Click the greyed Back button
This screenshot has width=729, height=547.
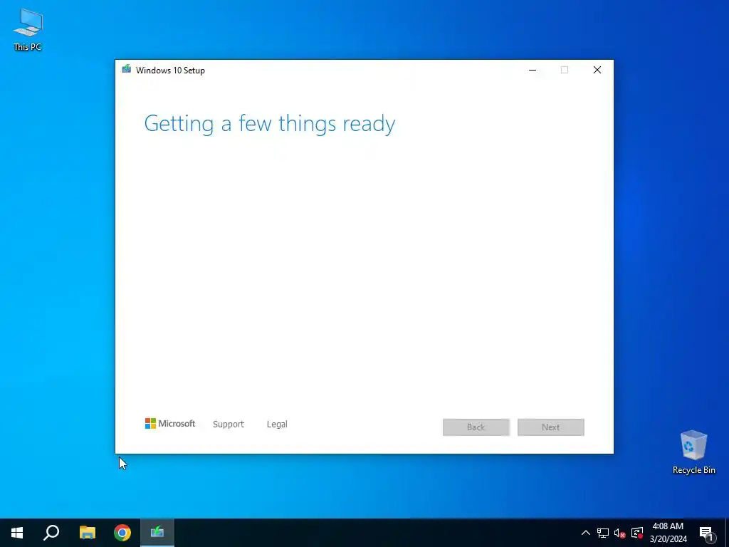[x=476, y=427]
